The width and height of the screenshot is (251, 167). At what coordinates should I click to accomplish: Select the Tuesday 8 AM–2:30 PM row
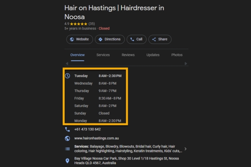tap(98, 76)
